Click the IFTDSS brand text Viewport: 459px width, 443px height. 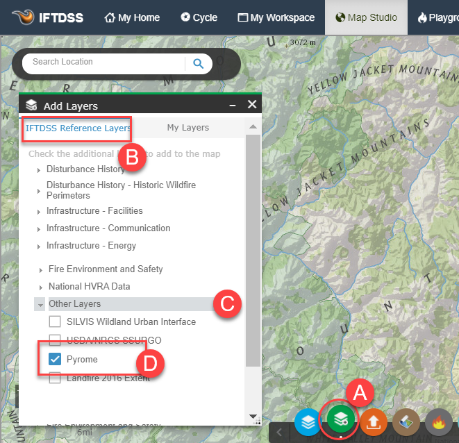pyautogui.click(x=61, y=18)
